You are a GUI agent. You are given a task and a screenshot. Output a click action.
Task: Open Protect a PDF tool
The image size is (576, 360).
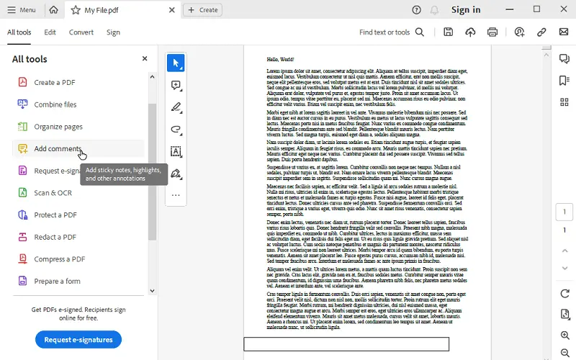click(78, 215)
